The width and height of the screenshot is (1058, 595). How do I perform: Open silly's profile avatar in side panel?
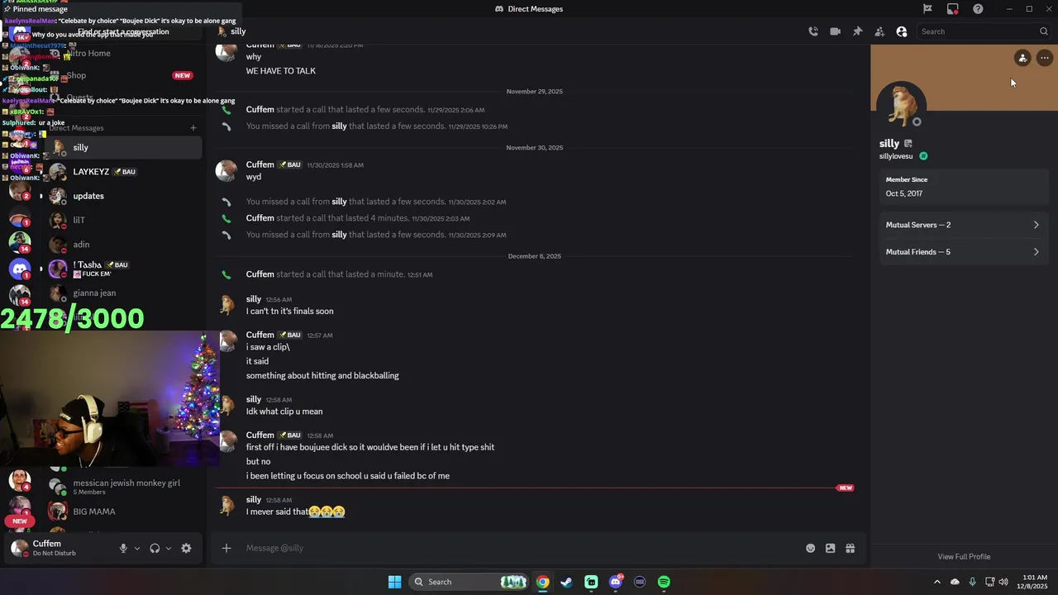(x=901, y=105)
